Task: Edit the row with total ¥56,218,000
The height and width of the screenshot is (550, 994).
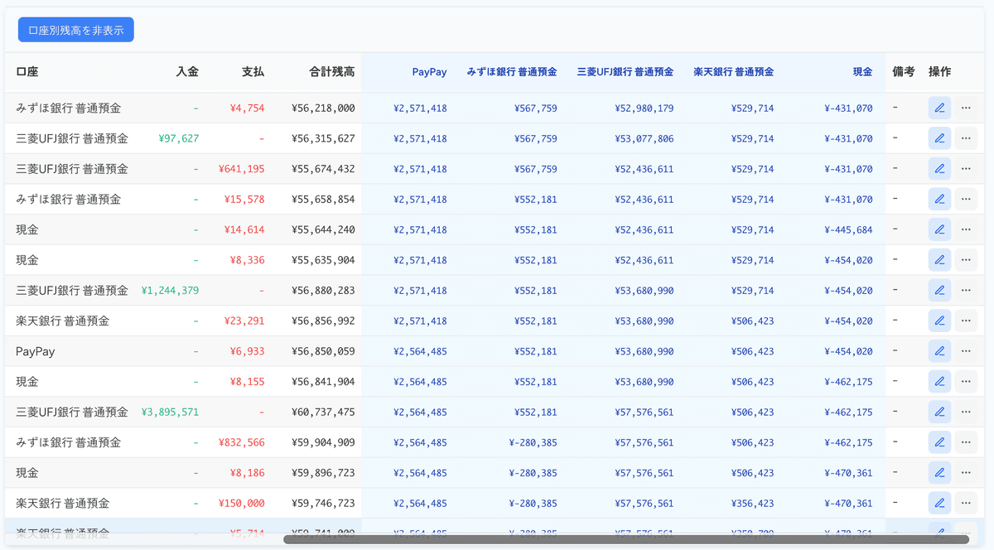Action: pyautogui.click(x=939, y=108)
